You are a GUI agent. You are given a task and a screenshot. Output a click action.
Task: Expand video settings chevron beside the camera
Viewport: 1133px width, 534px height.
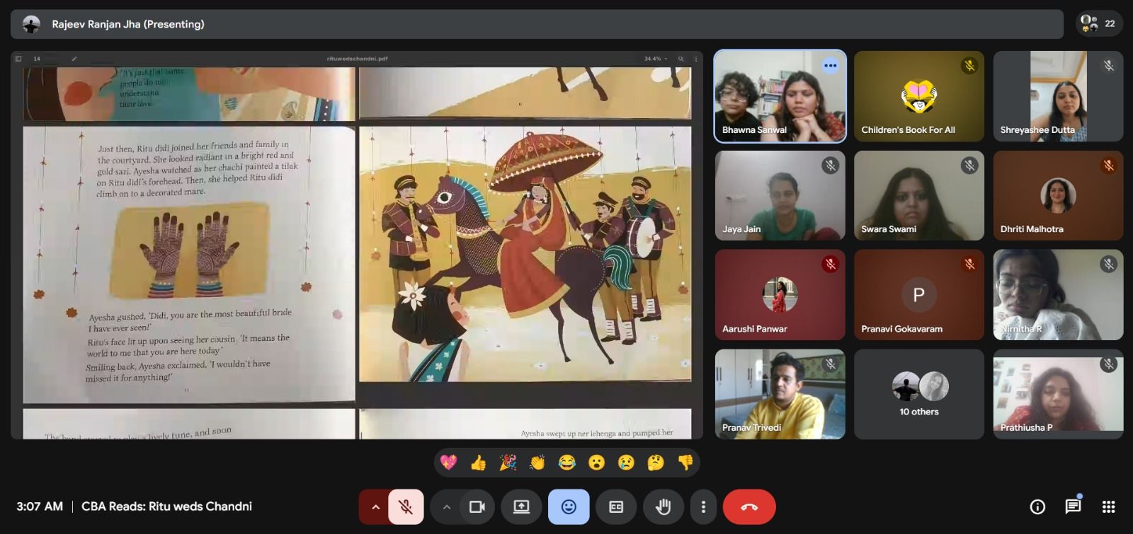446,506
